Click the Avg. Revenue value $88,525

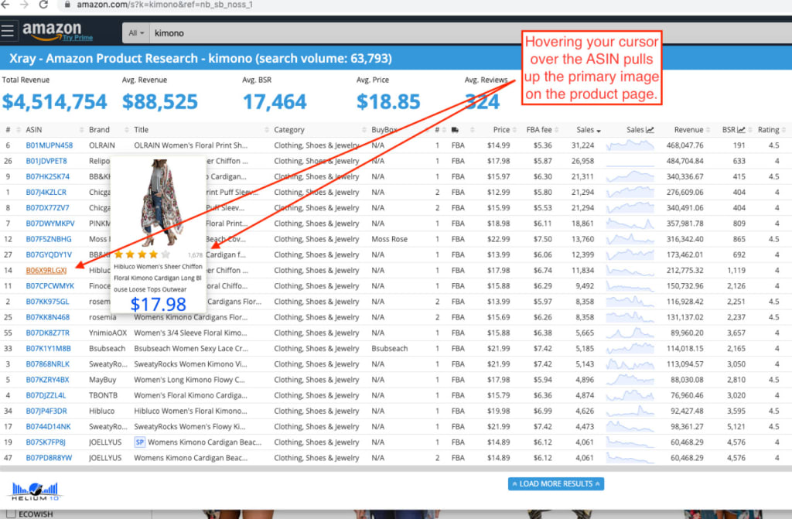click(159, 101)
